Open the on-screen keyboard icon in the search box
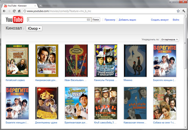 [89, 19]
